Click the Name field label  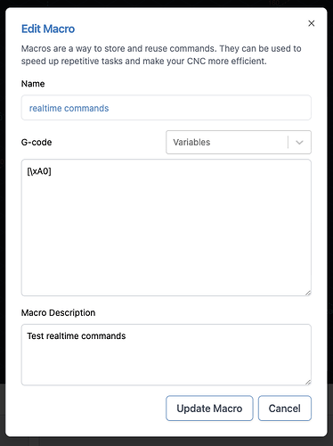point(33,84)
